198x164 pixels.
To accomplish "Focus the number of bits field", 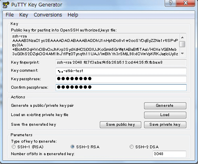I will click(x=169, y=154).
